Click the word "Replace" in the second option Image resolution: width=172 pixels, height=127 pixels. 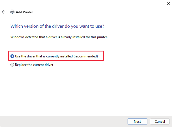coord(21,65)
